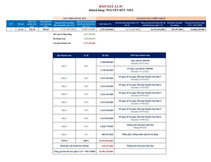The height and width of the screenshot is (162, 211).
Task: Select the 'Mã căn' cell A1.3C
Action: (x=20, y=29)
